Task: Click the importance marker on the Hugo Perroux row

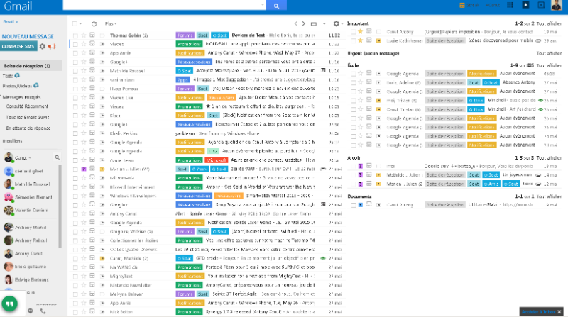Action: [102, 89]
